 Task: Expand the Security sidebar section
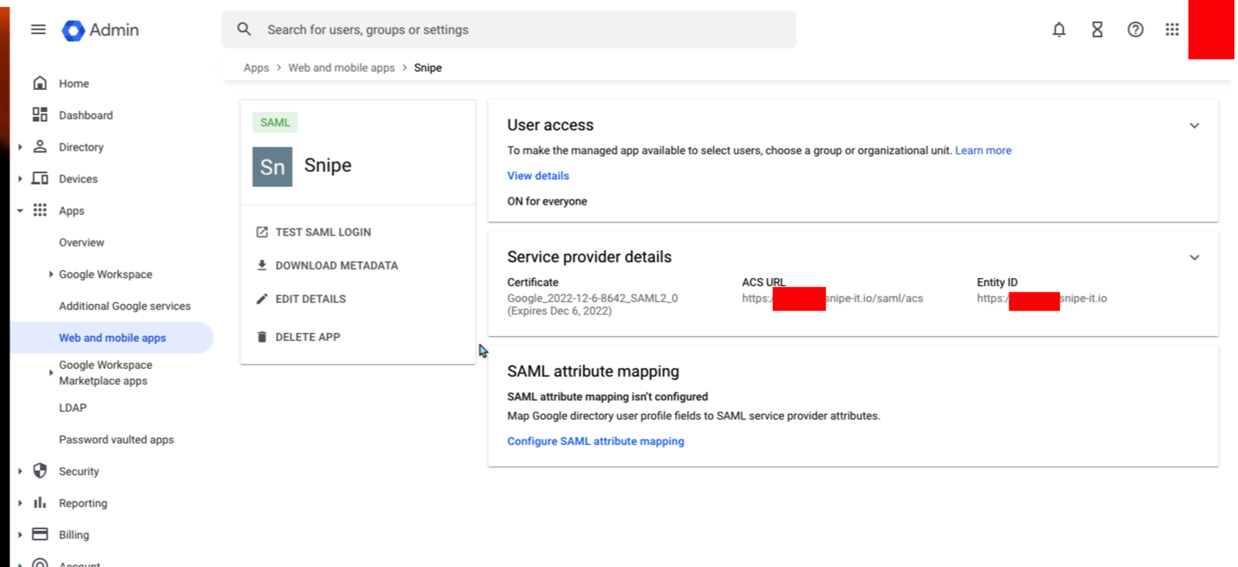pyautogui.click(x=19, y=471)
